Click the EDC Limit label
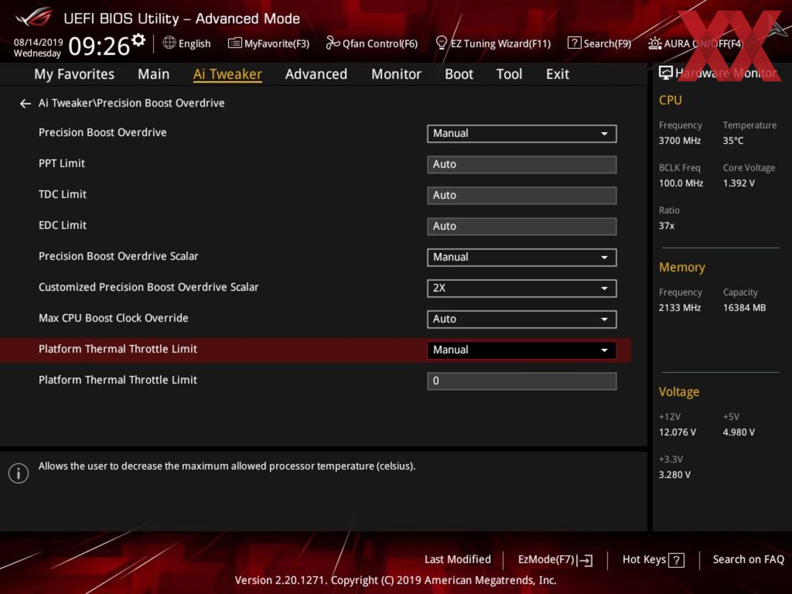Image resolution: width=792 pixels, height=594 pixels. tap(62, 225)
